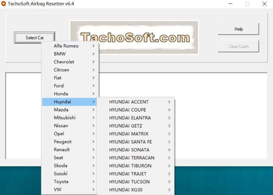
Task: Open the Toyota submenu
Action: [69, 181]
